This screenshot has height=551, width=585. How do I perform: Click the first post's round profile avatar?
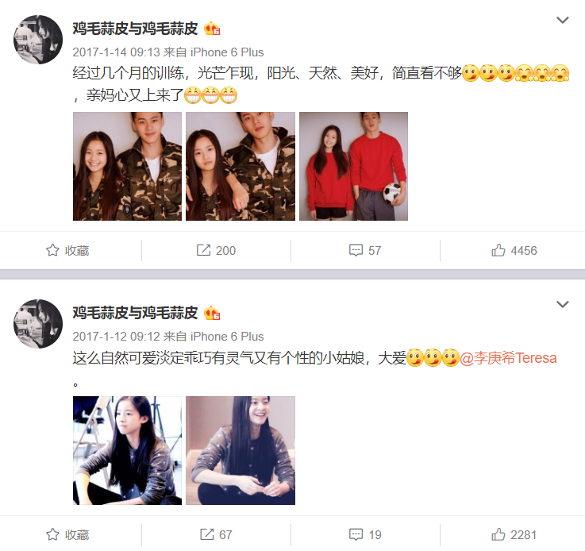coord(38,40)
